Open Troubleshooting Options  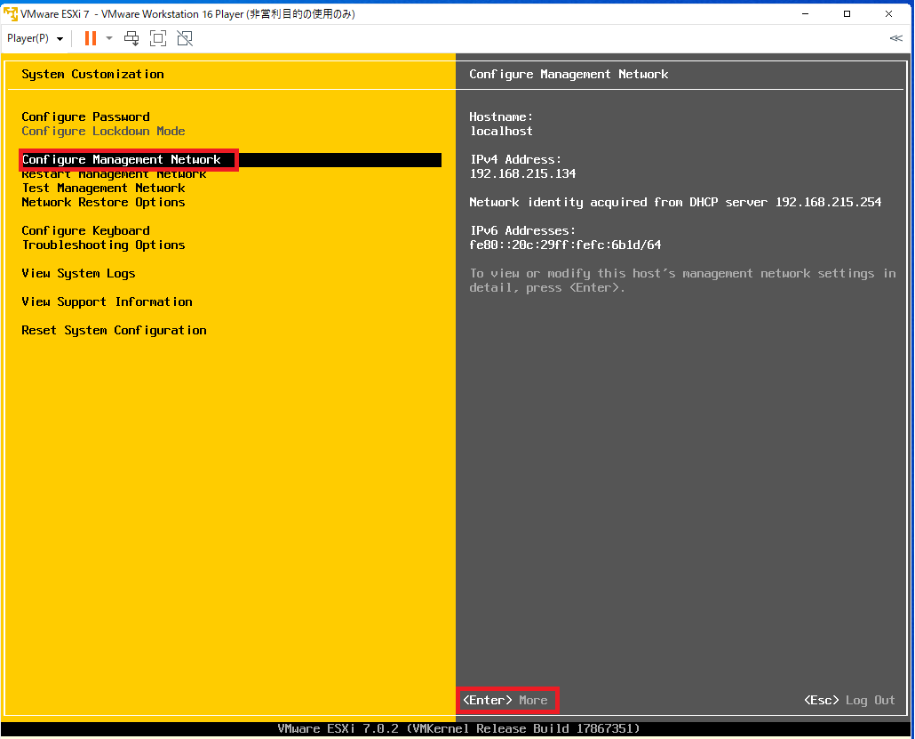[104, 245]
